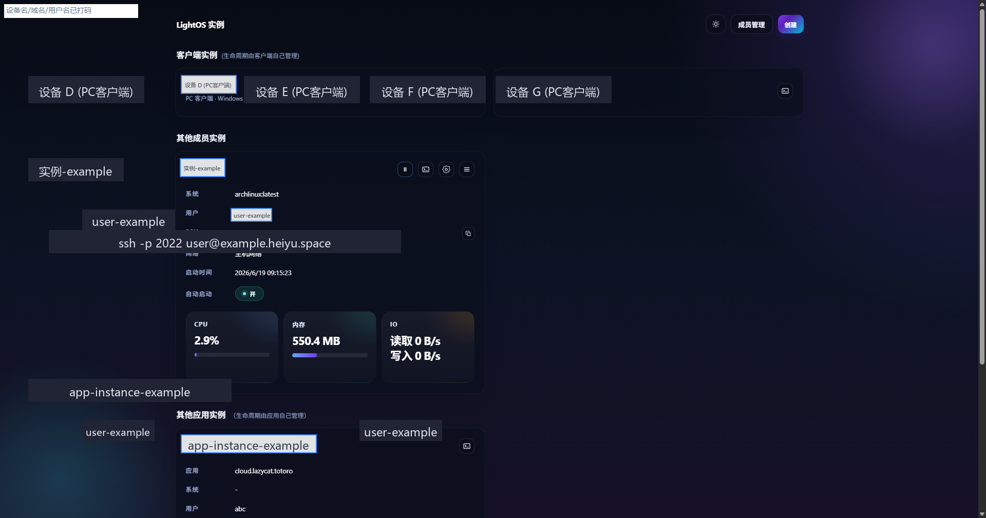The image size is (986, 518).
Task: Select the 生命周期由客户端自己管理 note
Action: tap(260, 56)
